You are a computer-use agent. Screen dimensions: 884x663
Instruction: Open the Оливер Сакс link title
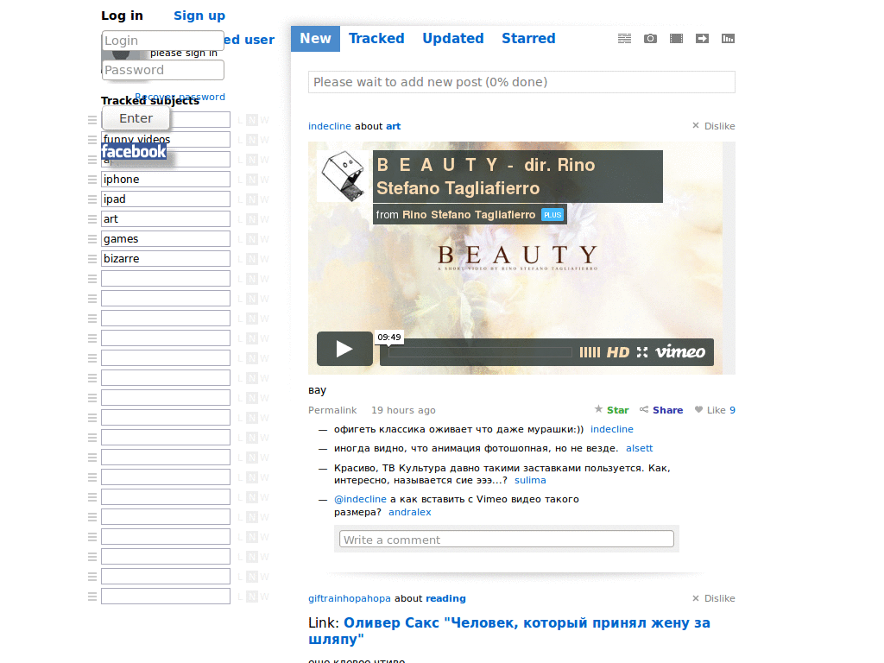coord(509,631)
